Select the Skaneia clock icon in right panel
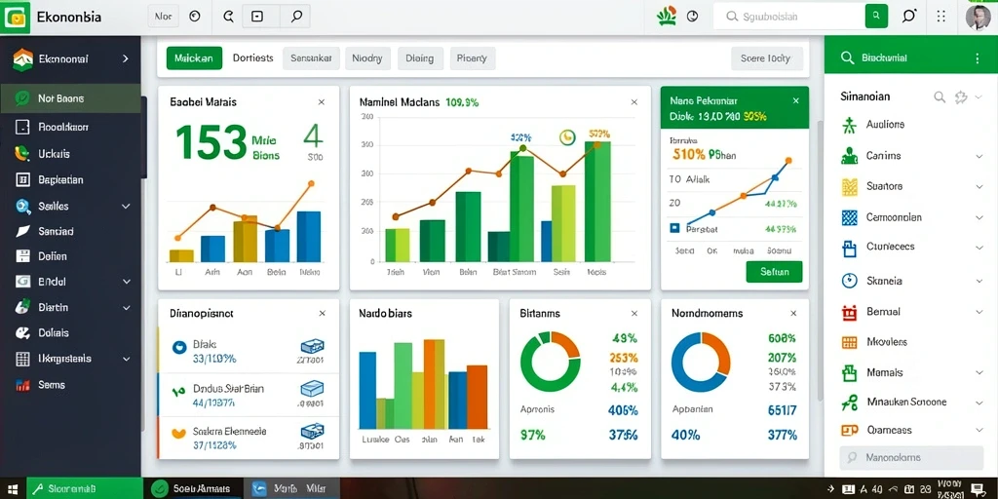 849,281
